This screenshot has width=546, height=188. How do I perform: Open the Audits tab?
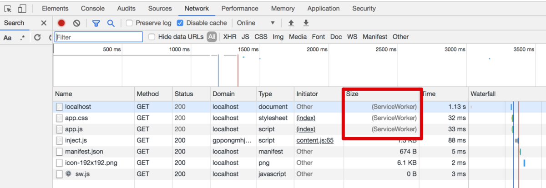[126, 9]
